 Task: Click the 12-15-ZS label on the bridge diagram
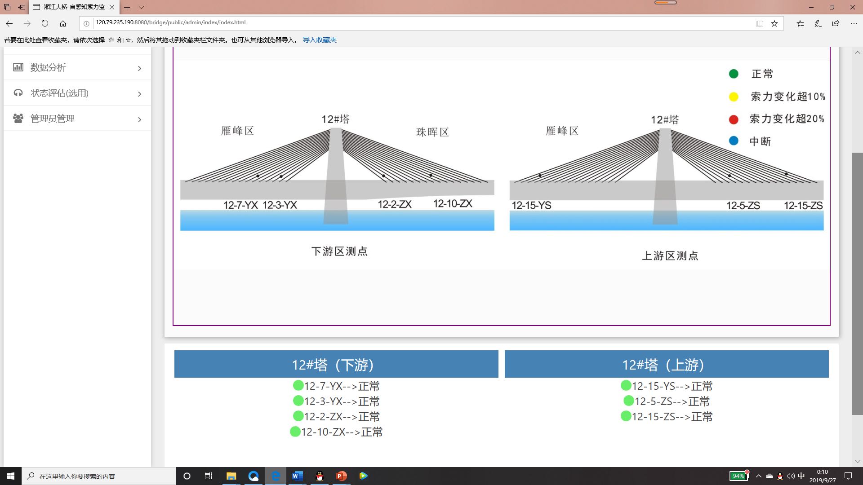tap(803, 206)
